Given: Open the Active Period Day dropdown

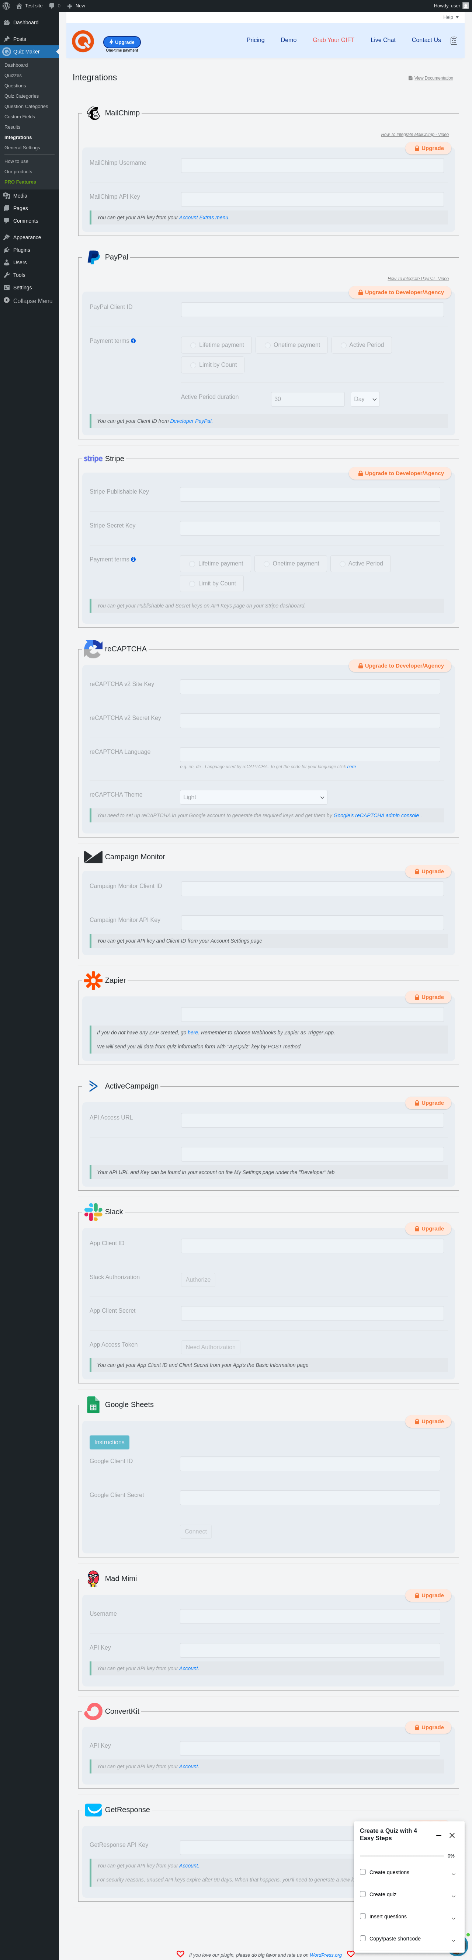Looking at the screenshot, I should click(365, 399).
